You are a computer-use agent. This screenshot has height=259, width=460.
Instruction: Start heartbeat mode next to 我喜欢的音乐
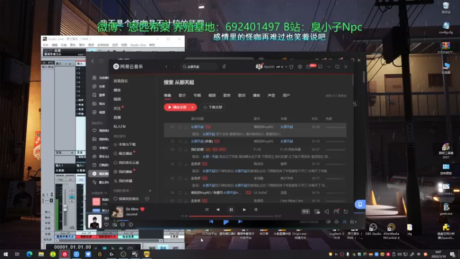147,199
